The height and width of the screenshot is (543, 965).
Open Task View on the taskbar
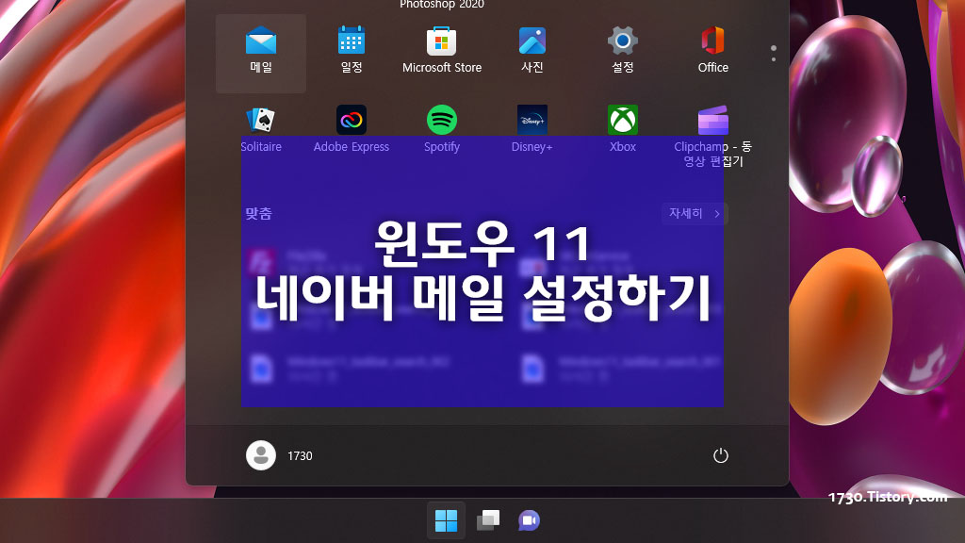pyautogui.click(x=488, y=520)
